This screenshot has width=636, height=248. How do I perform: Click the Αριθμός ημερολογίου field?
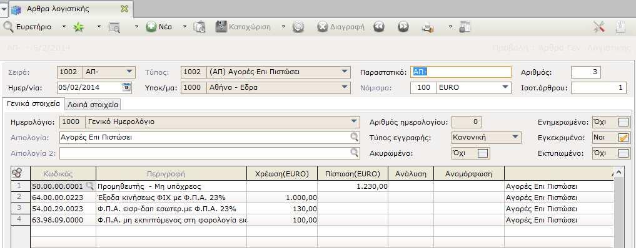pos(467,122)
